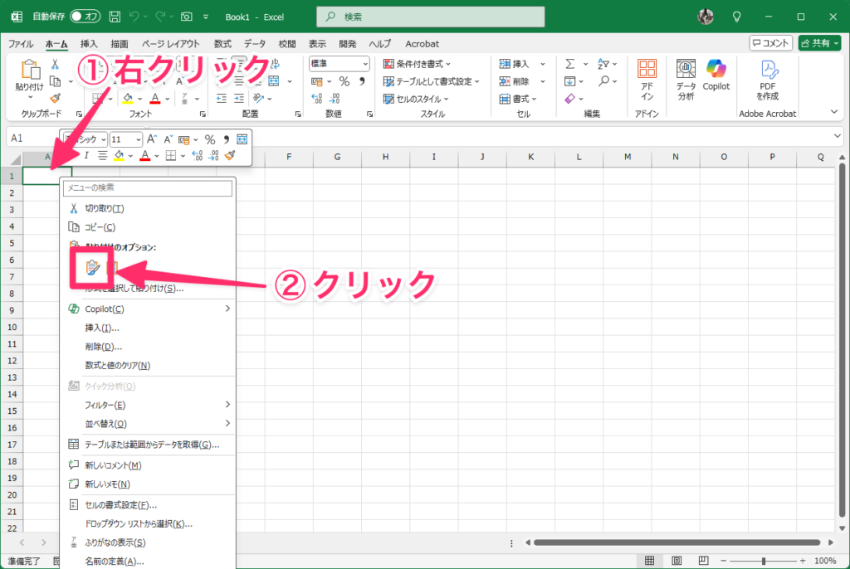Open the ファイル tab

21,44
